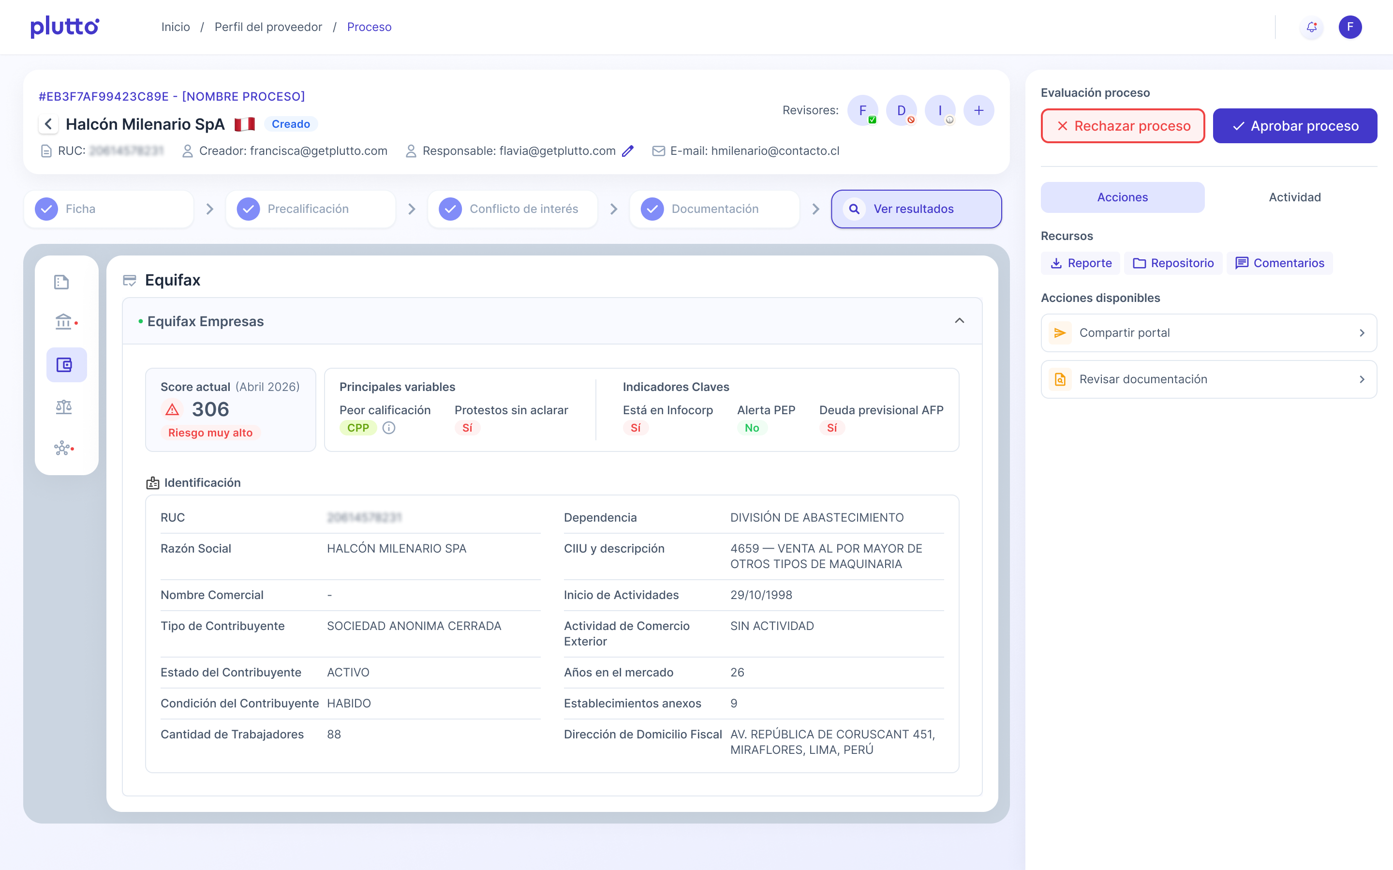Screen dimensions: 1393x870
Task: Open the notifications bell
Action: tap(1311, 27)
